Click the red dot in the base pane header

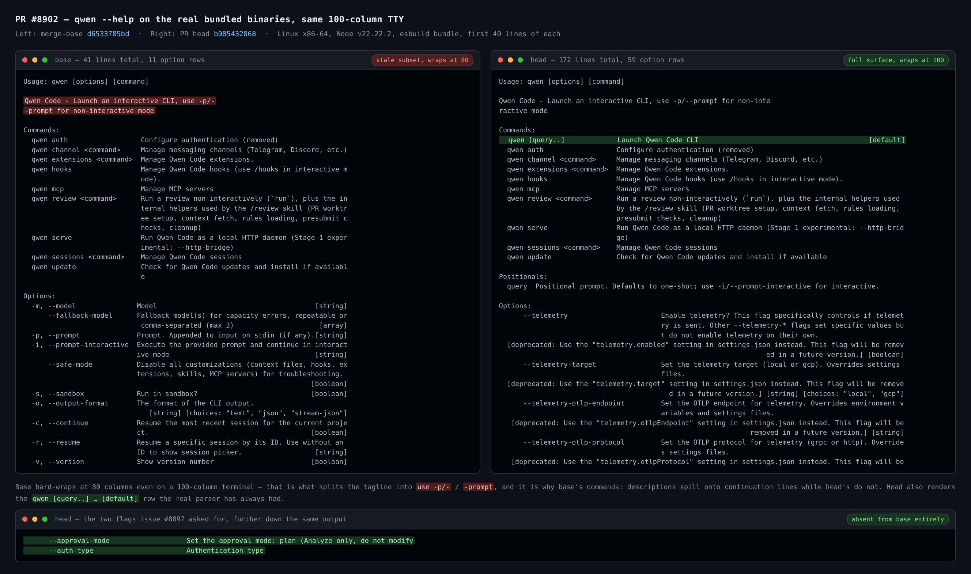(25, 60)
